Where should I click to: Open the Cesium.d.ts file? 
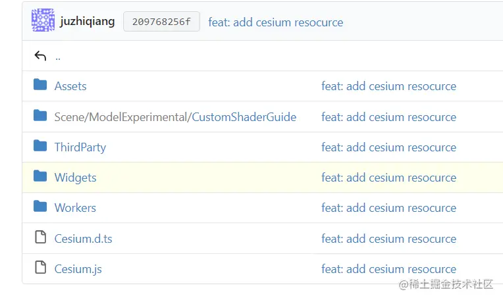click(x=83, y=239)
